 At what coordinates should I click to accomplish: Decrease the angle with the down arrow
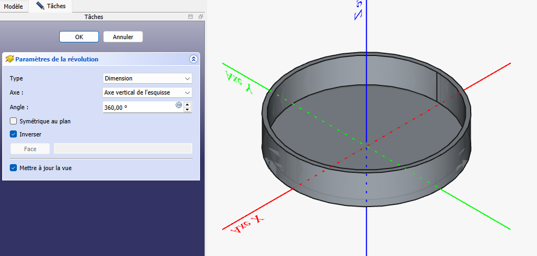(188, 110)
